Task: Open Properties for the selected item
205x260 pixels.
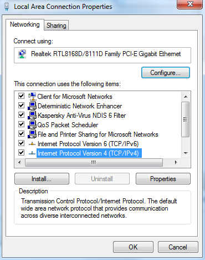Action: 163,179
